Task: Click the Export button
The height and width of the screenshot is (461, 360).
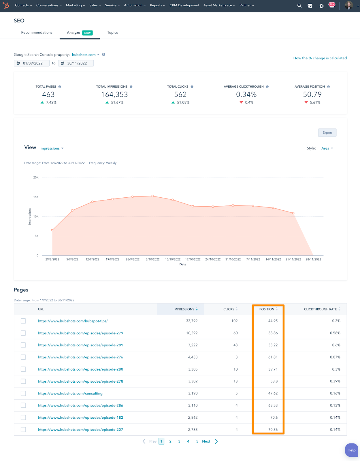Action: tap(327, 133)
